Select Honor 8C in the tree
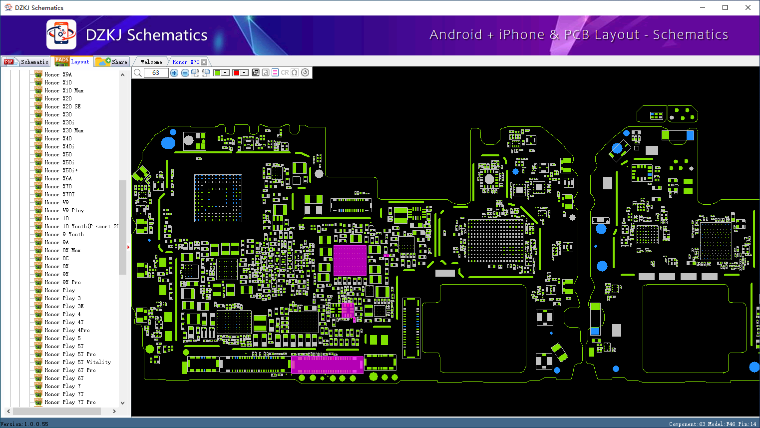760x428 pixels. pyautogui.click(x=56, y=258)
